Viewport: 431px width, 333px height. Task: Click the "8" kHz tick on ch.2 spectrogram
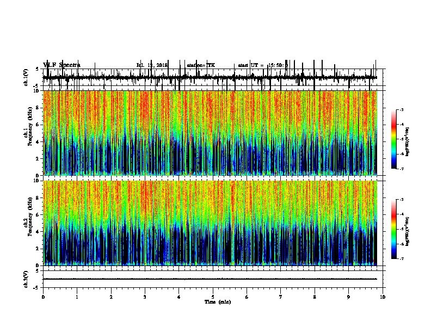click(x=38, y=198)
